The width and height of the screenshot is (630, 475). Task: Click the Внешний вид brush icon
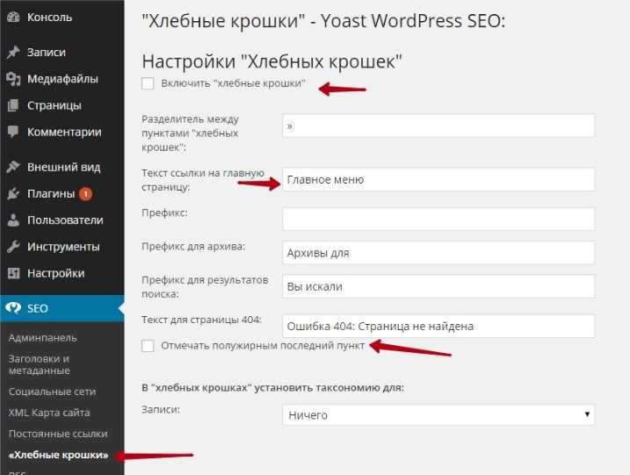(13, 167)
